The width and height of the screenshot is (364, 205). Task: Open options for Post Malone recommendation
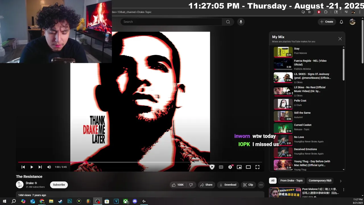344,190
